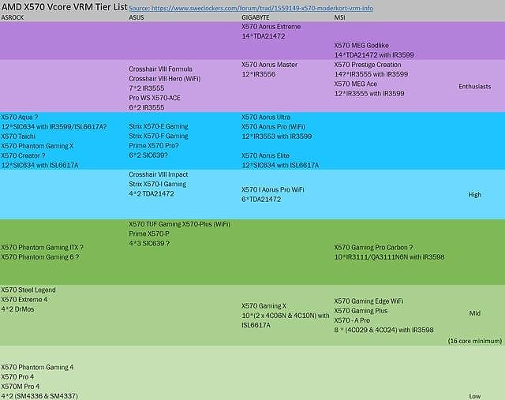Select '14?*IR3555 with IR3599' cell
This screenshot has height=400, width=505.
(371, 74)
